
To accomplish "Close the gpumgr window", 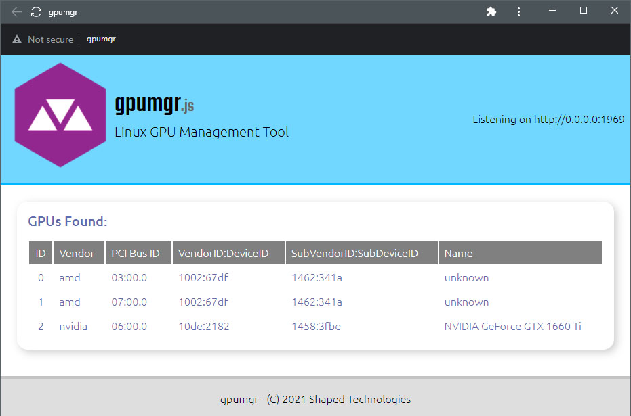I will tap(615, 11).
